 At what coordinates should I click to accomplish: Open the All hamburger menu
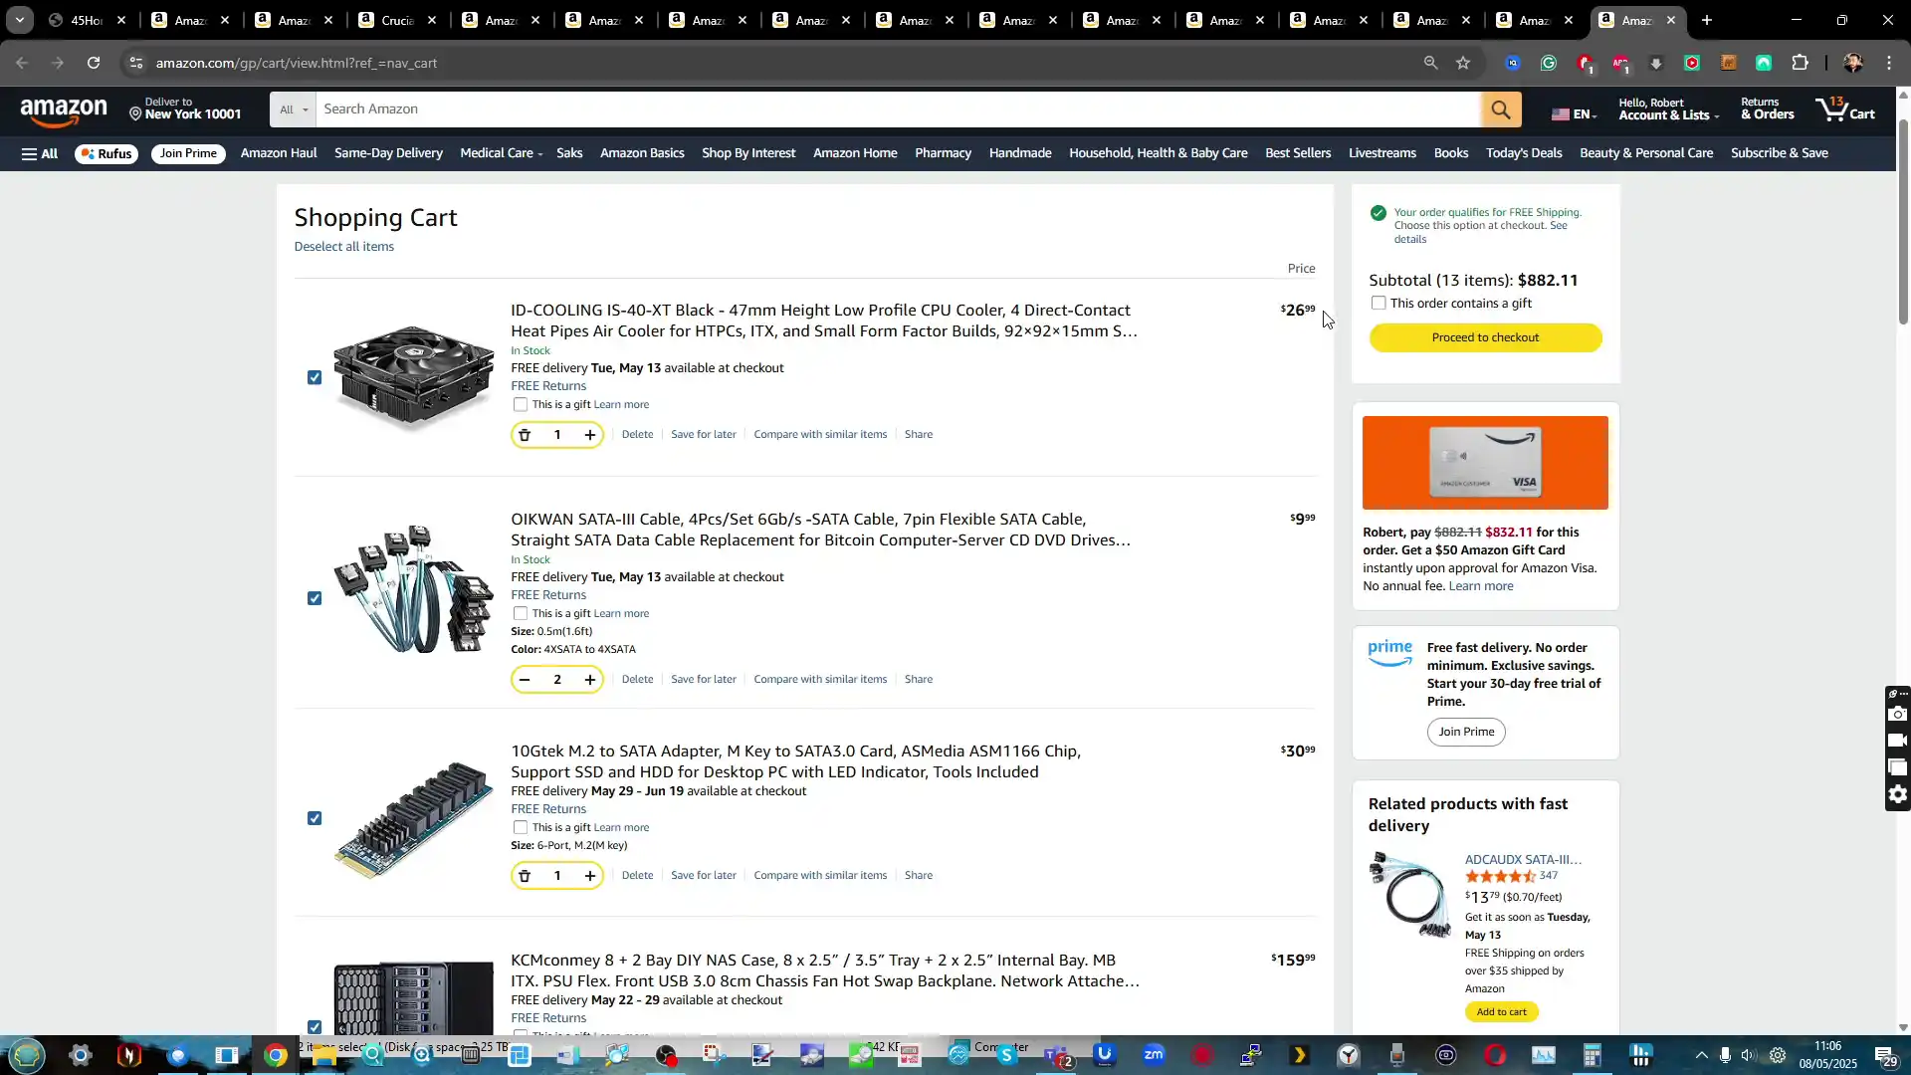(40, 153)
